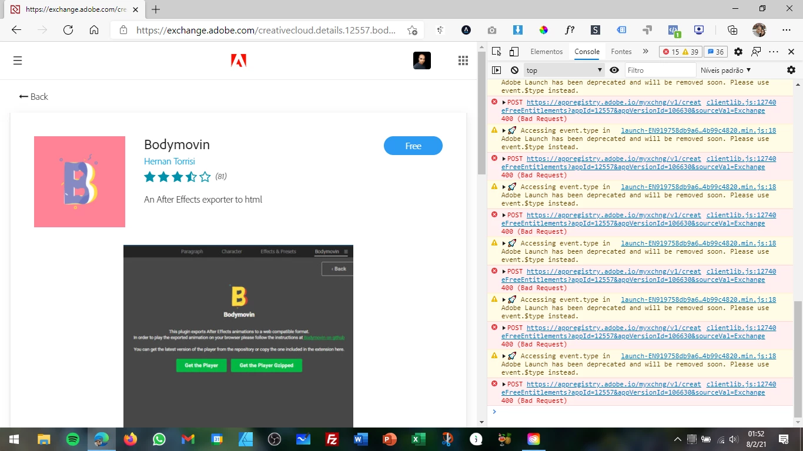Toggle the console live expression eye
Image resolution: width=803 pixels, height=451 pixels.
click(x=614, y=70)
